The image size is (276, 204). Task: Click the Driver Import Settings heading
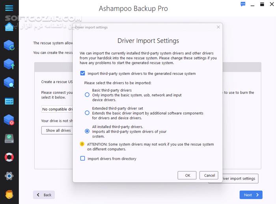(148, 41)
